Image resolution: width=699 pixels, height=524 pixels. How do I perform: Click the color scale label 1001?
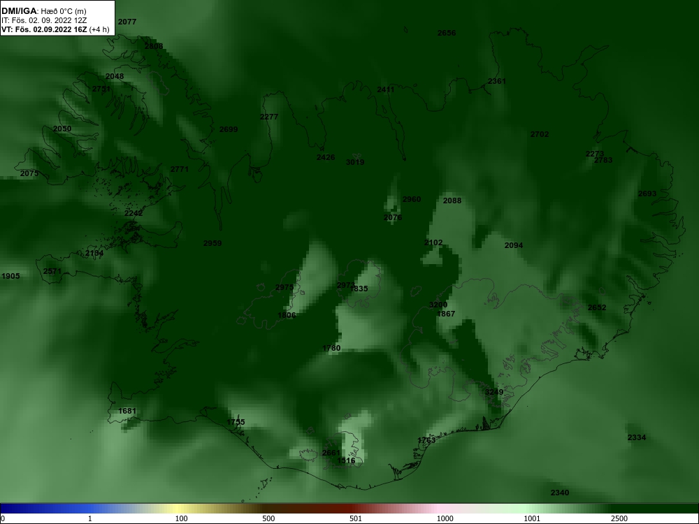[x=532, y=518]
